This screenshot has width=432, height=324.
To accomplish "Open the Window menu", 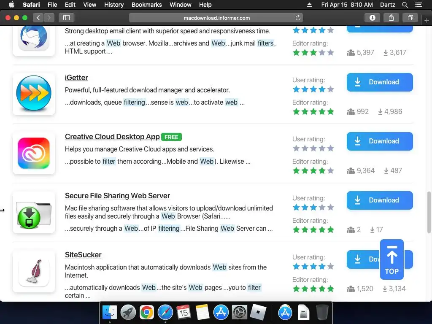I will (180, 5).
